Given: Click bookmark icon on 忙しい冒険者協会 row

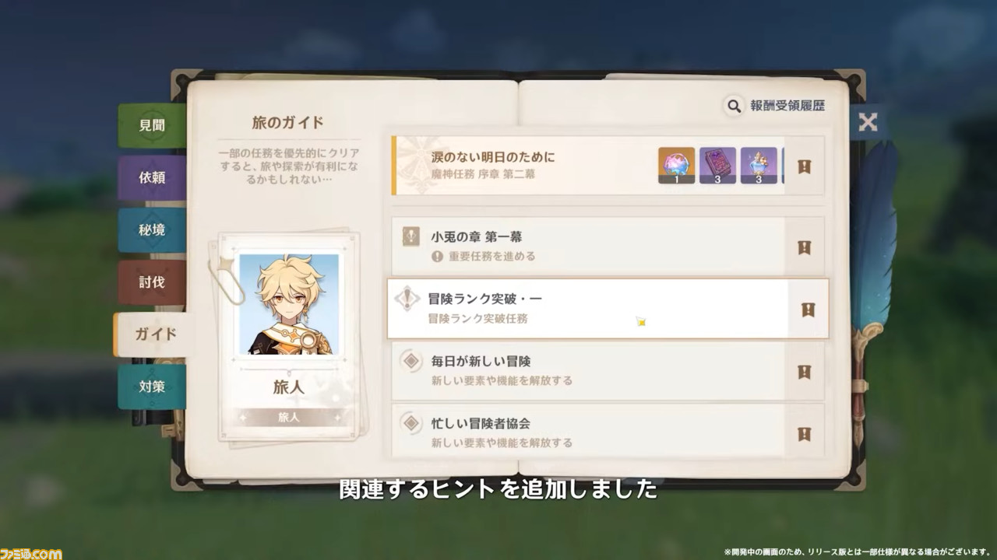Looking at the screenshot, I should pyautogui.click(x=804, y=434).
